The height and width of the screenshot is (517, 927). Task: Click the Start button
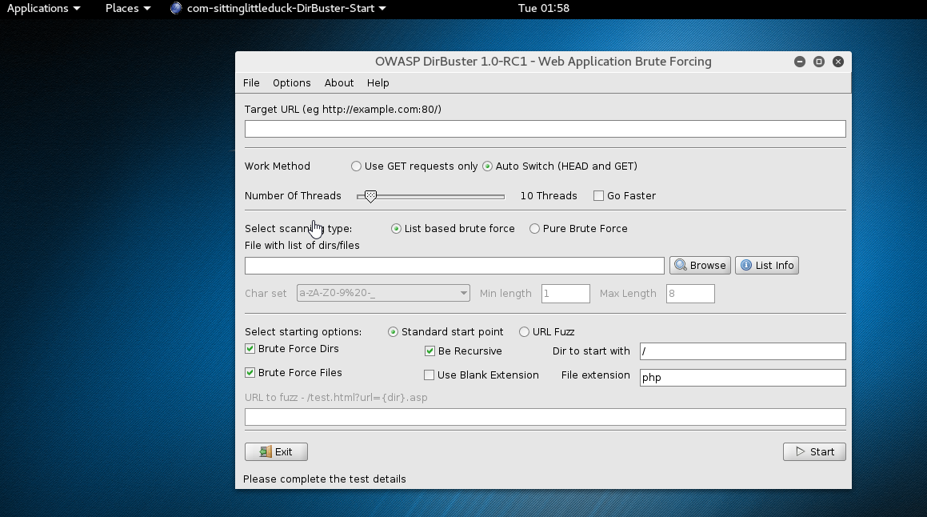814,452
